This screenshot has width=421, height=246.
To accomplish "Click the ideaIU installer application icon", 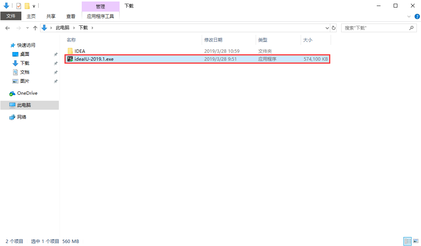I will coord(70,59).
